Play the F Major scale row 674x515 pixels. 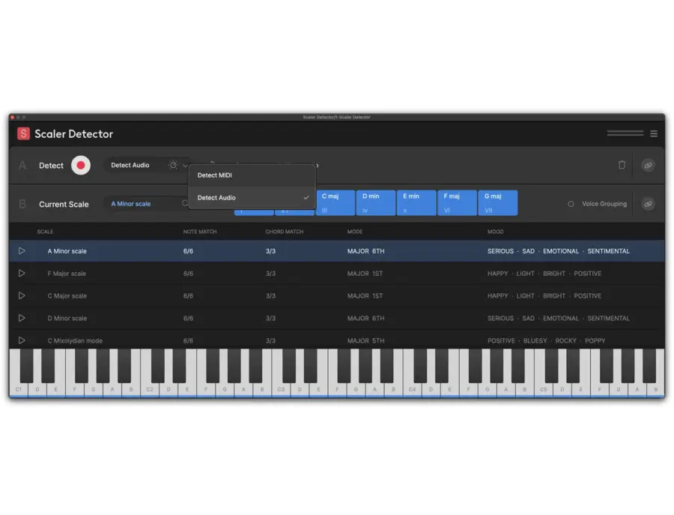(22, 273)
